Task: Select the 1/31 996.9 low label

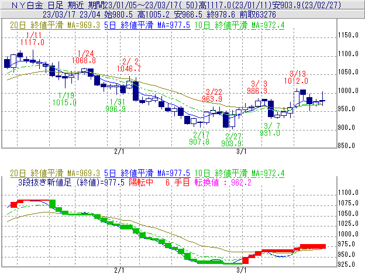Action: click(x=116, y=105)
